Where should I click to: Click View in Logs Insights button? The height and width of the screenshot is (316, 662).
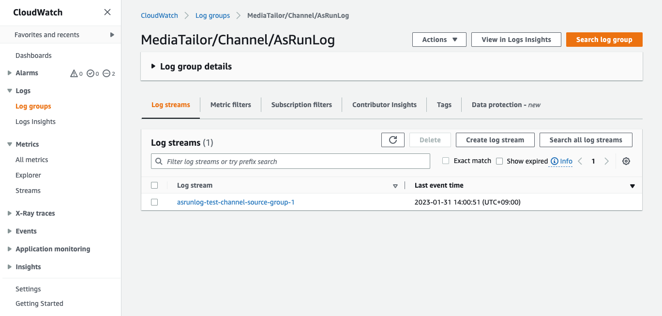[x=516, y=40]
